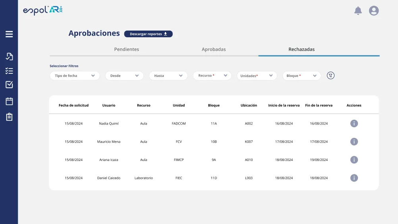Viewport: 398px width, 224px height.
Task: Click the K007 location cell
Action: (249, 142)
